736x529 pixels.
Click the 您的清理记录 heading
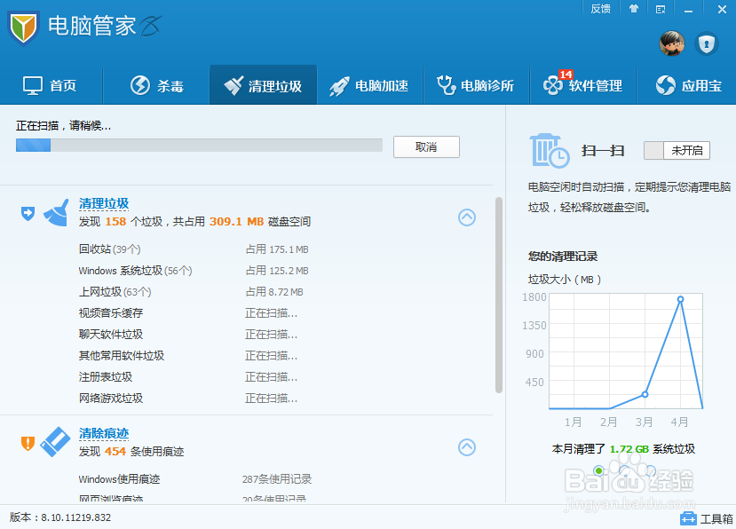click(563, 257)
